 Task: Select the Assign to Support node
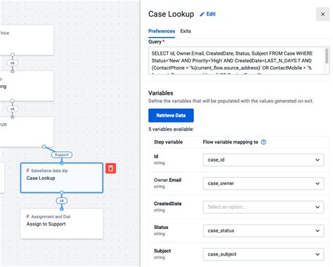[62, 224]
